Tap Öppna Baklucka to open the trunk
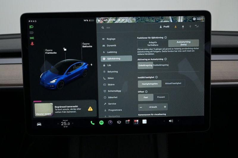 (x=87, y=45)
